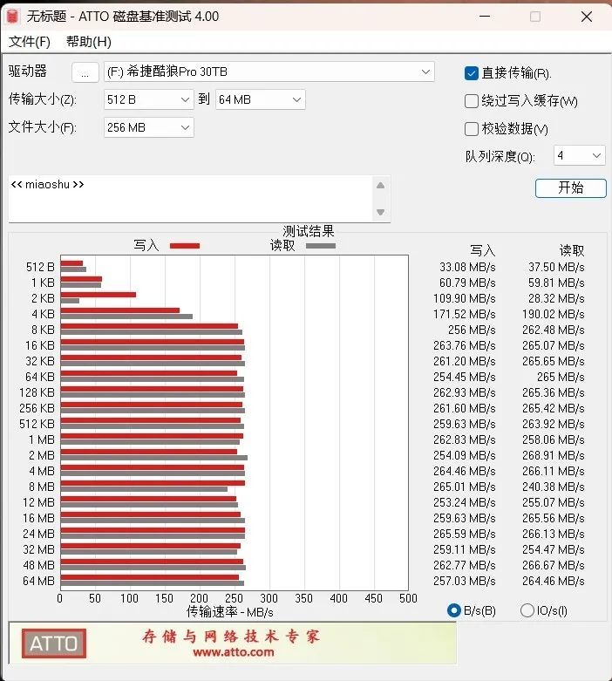Expand the drive selection dropdown 希捷酷狼Pro 30TB
Screen dimensions: 612x681
tap(269, 72)
